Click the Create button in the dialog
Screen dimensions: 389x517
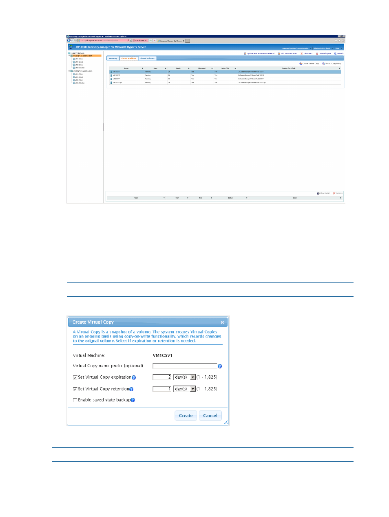tap(186, 416)
